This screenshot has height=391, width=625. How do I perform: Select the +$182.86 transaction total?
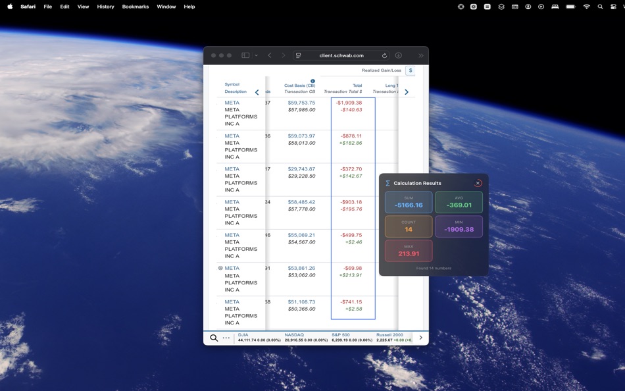coord(351,143)
